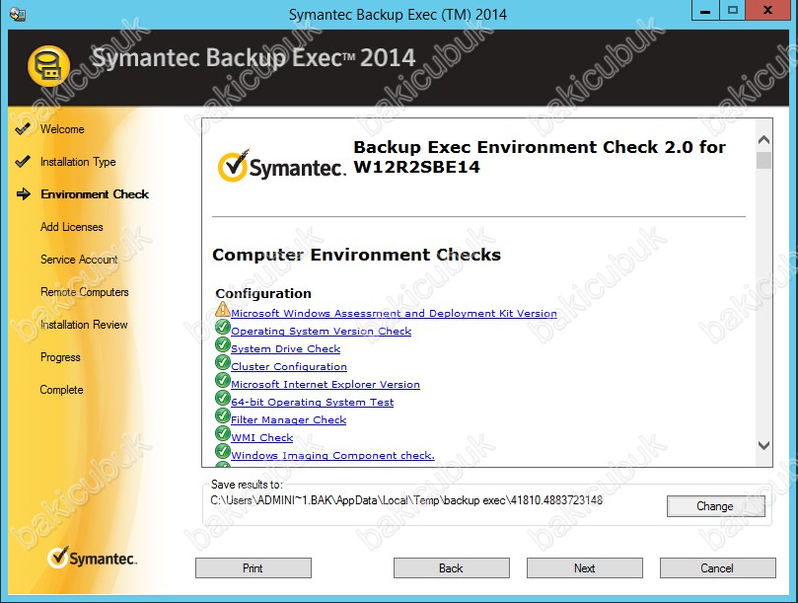Select Add Licenses step in the sidebar
798x603 pixels.
(x=71, y=227)
